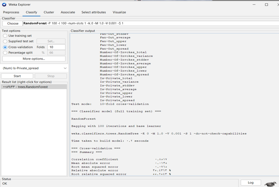The height and width of the screenshot is (187, 279).
Task: Click the Weka bird logo in title bar
Action: 4,5
